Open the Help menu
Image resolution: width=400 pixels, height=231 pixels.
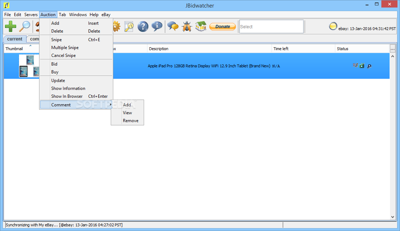click(94, 15)
